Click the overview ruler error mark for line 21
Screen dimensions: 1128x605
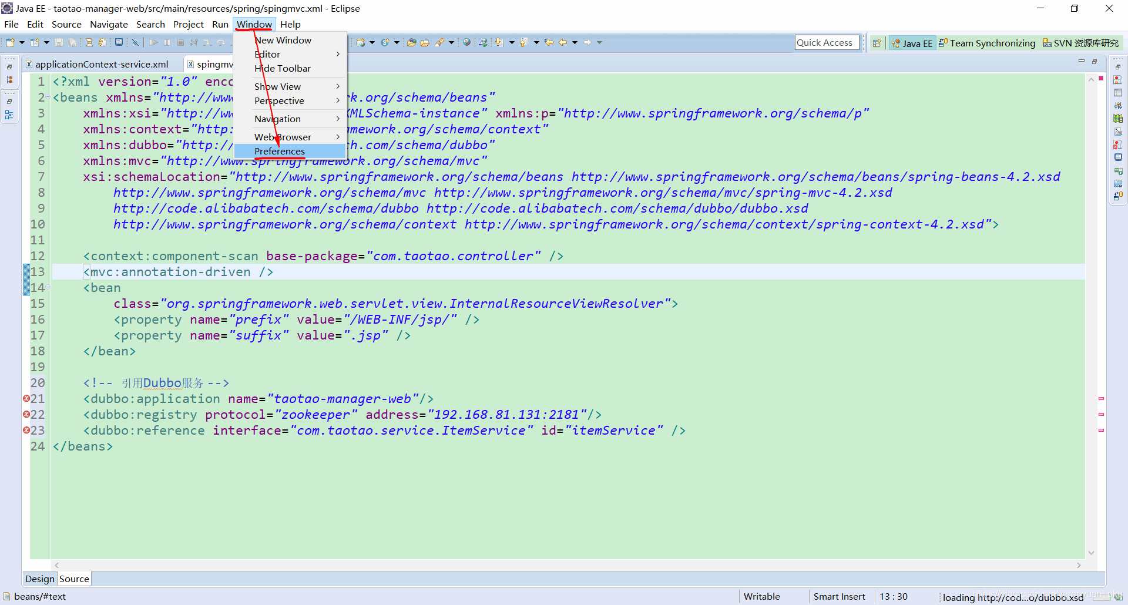point(1101,399)
